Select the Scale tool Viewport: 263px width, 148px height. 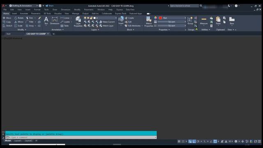coord(18,25)
